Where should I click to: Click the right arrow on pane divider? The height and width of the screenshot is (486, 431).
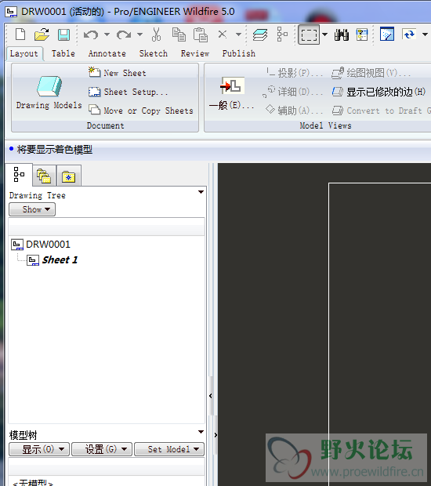(215, 435)
